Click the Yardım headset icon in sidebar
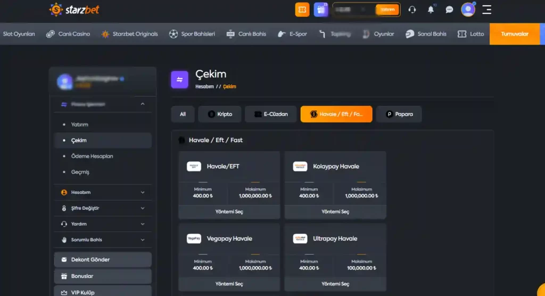This screenshot has height=296, width=545. point(64,224)
